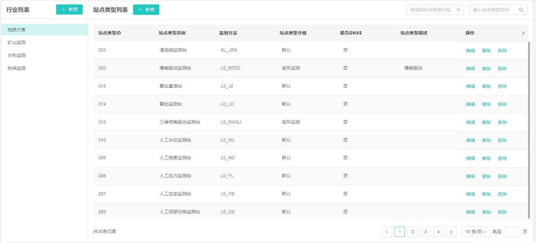Click the 跳至 page number input box
Viewport: 536px width, 243px height.
point(512,232)
